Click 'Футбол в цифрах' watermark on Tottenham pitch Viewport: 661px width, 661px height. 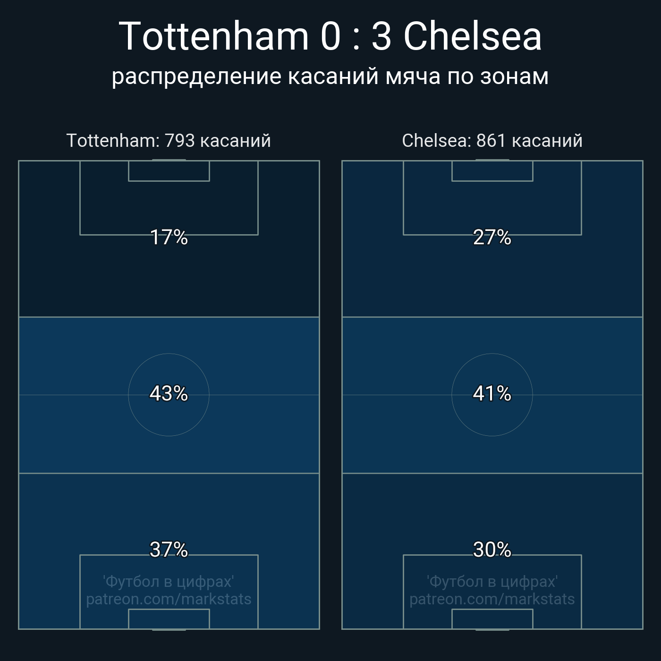pyautogui.click(x=169, y=582)
